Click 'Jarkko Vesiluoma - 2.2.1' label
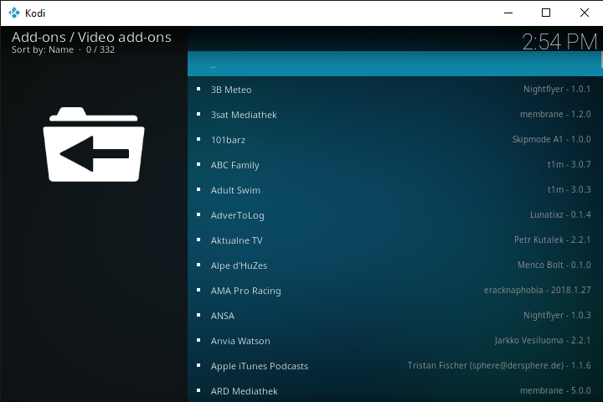 (543, 340)
